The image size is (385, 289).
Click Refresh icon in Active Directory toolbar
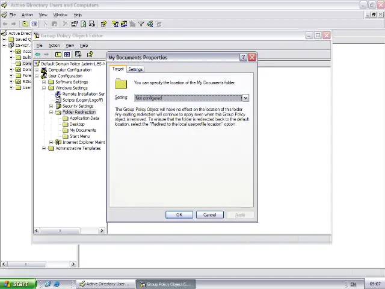coord(84,24)
